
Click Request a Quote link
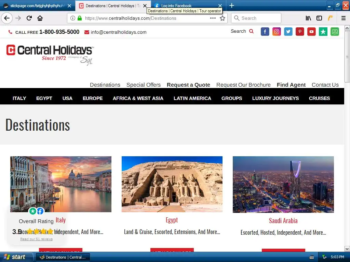(188, 85)
